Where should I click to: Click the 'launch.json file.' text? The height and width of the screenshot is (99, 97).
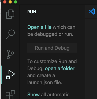click(45, 83)
